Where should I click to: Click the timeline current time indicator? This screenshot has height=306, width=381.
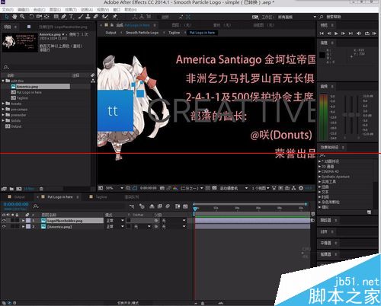pos(195,209)
